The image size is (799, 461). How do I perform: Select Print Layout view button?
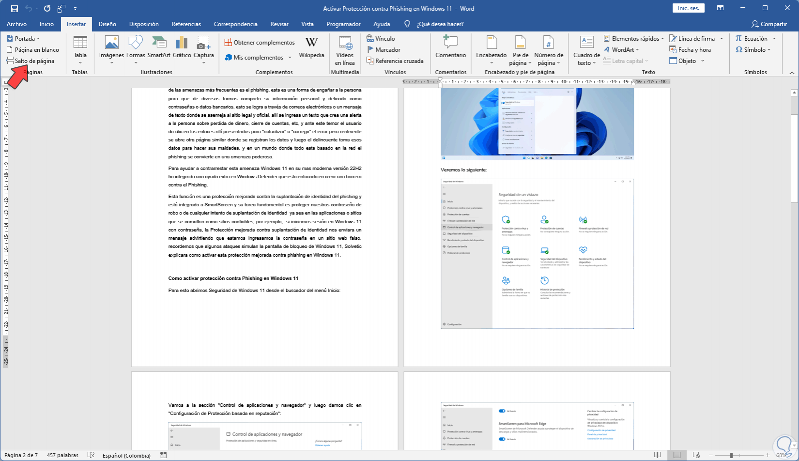[x=676, y=455]
